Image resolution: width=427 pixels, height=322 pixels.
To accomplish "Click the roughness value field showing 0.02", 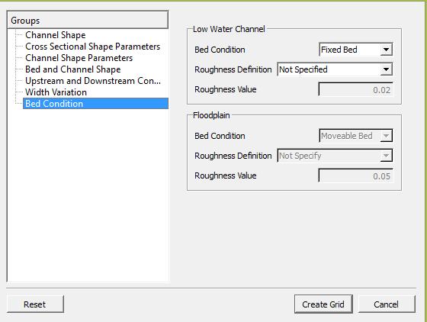I will [x=355, y=89].
